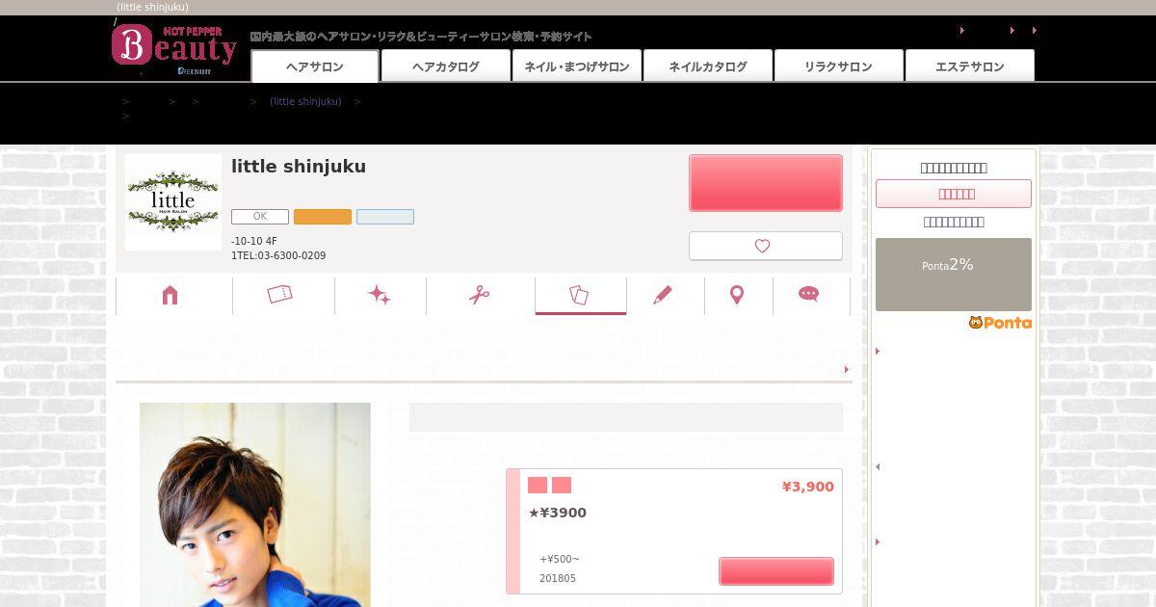Viewport: 1156px width, 607px height.
Task: Click the light blue tag label
Action: coord(385,217)
